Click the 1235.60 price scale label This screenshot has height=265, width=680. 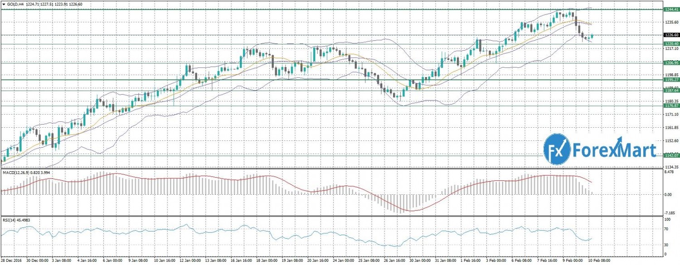click(671, 22)
